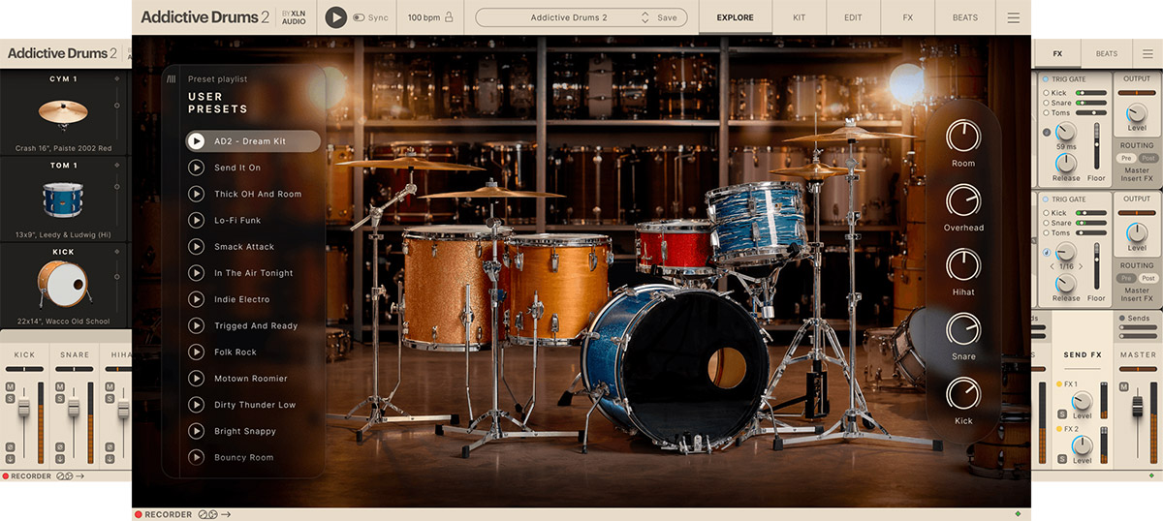The image size is (1163, 521).
Task: Click the Preset playlist icon
Action: click(172, 79)
